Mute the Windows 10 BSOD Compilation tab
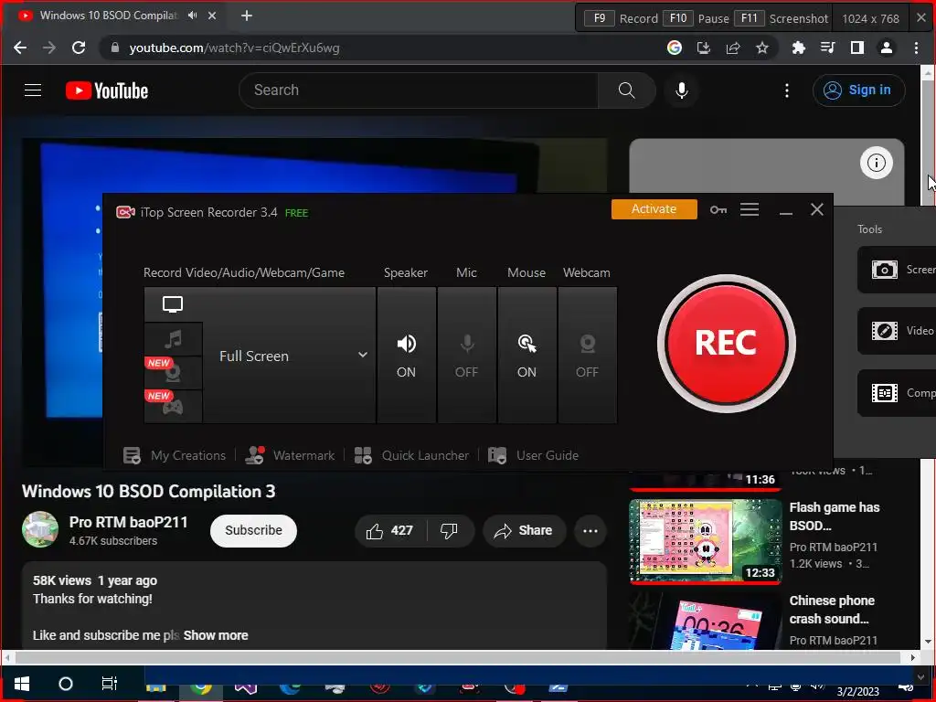 (x=192, y=16)
